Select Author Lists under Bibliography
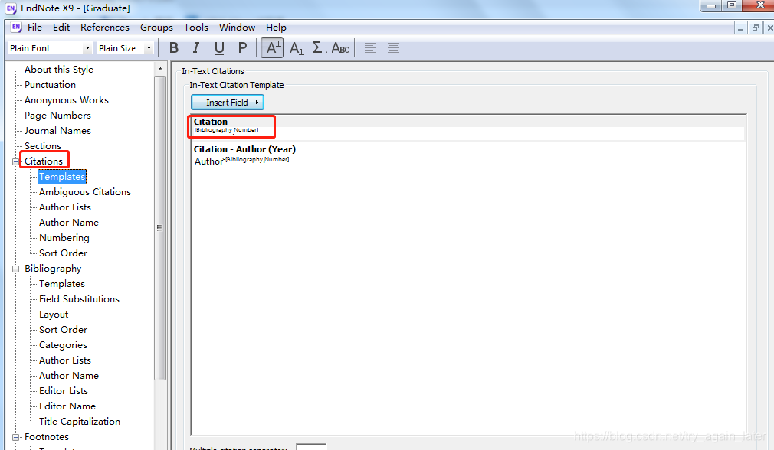 64,360
